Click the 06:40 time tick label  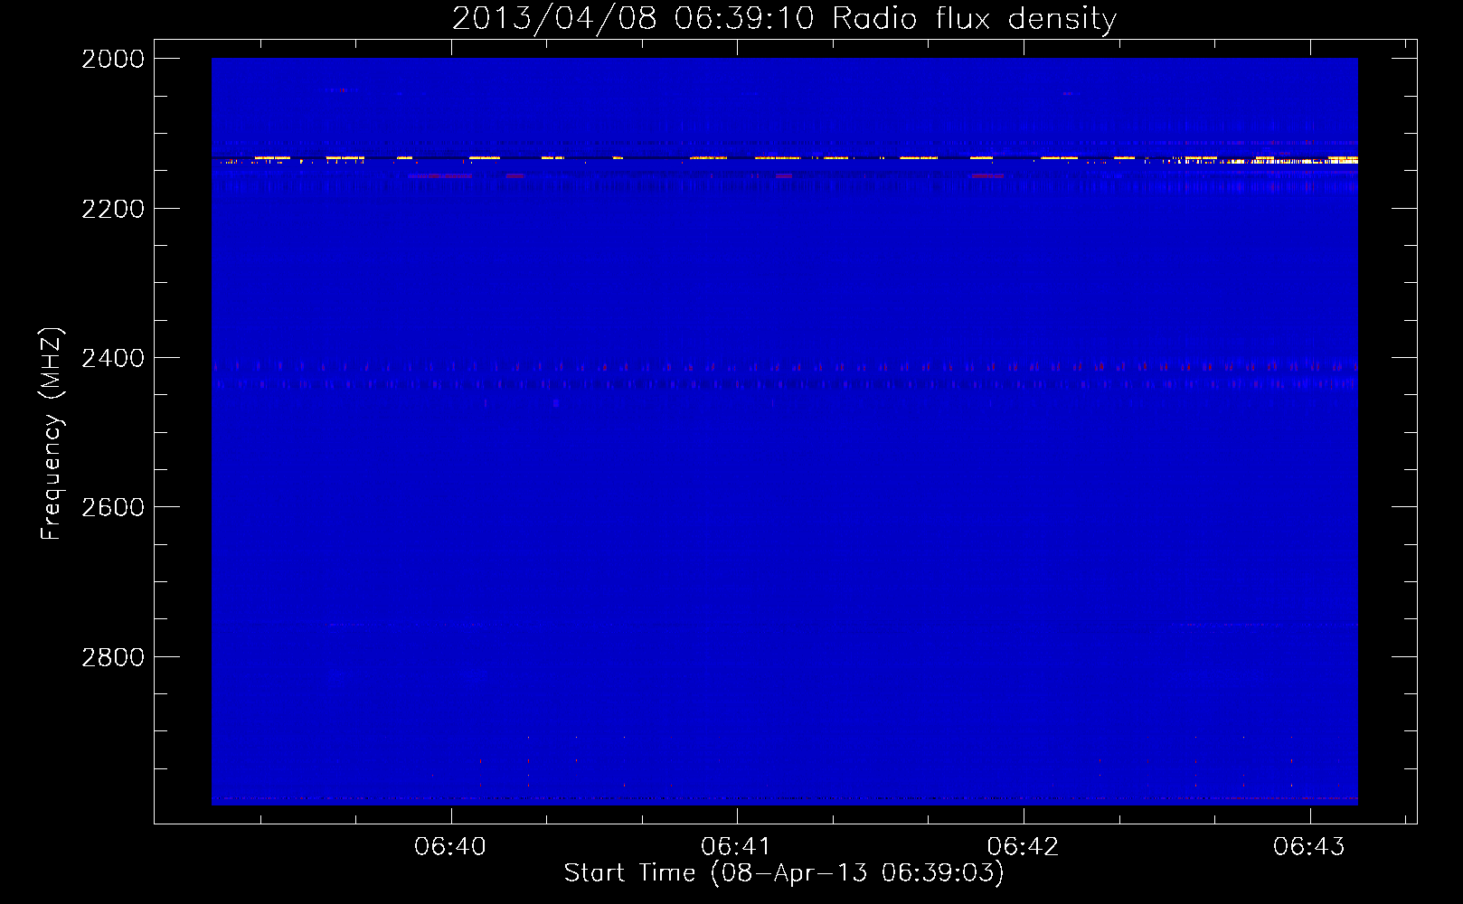[450, 847]
